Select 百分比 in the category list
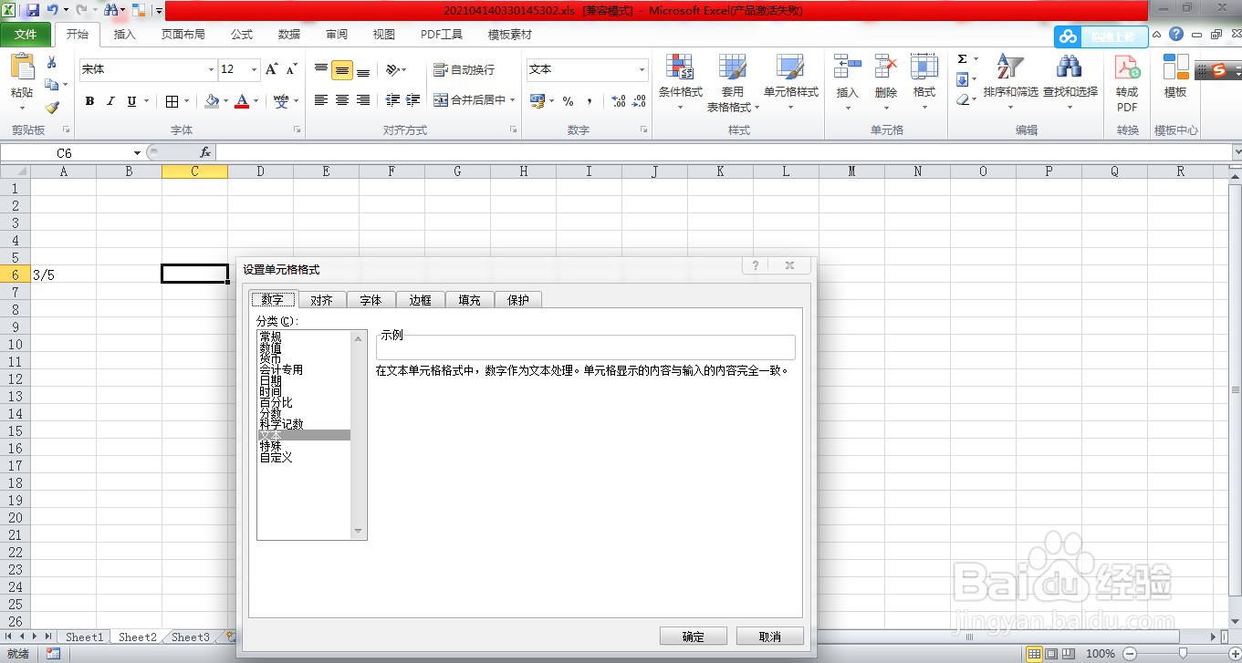This screenshot has height=663, width=1242. point(277,402)
